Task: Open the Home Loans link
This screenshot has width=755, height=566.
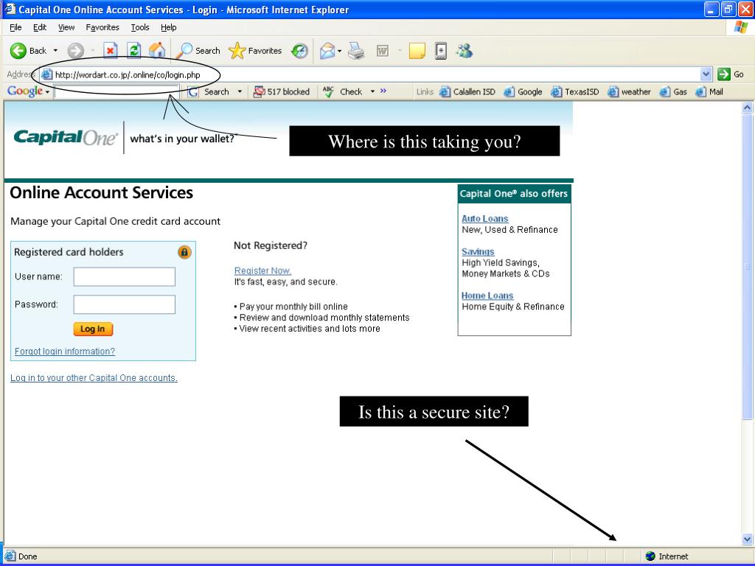Action: click(x=487, y=296)
